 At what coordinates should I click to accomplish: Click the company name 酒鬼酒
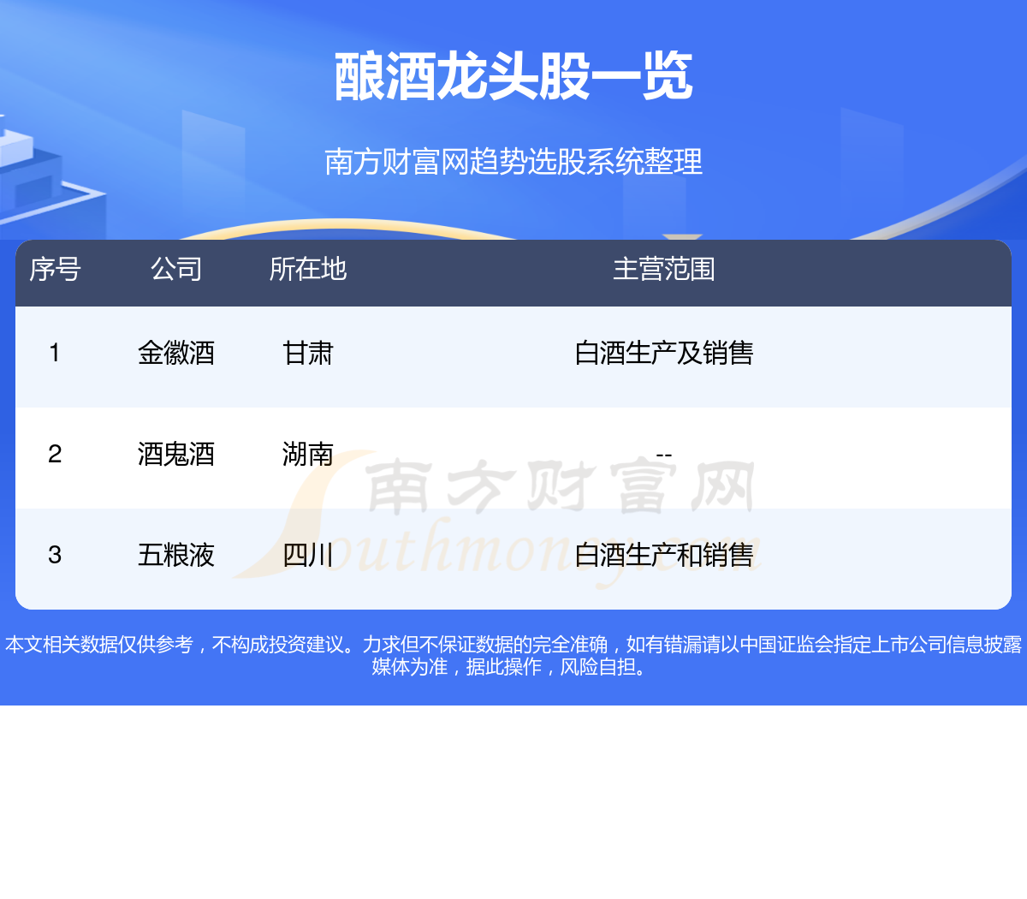(176, 454)
